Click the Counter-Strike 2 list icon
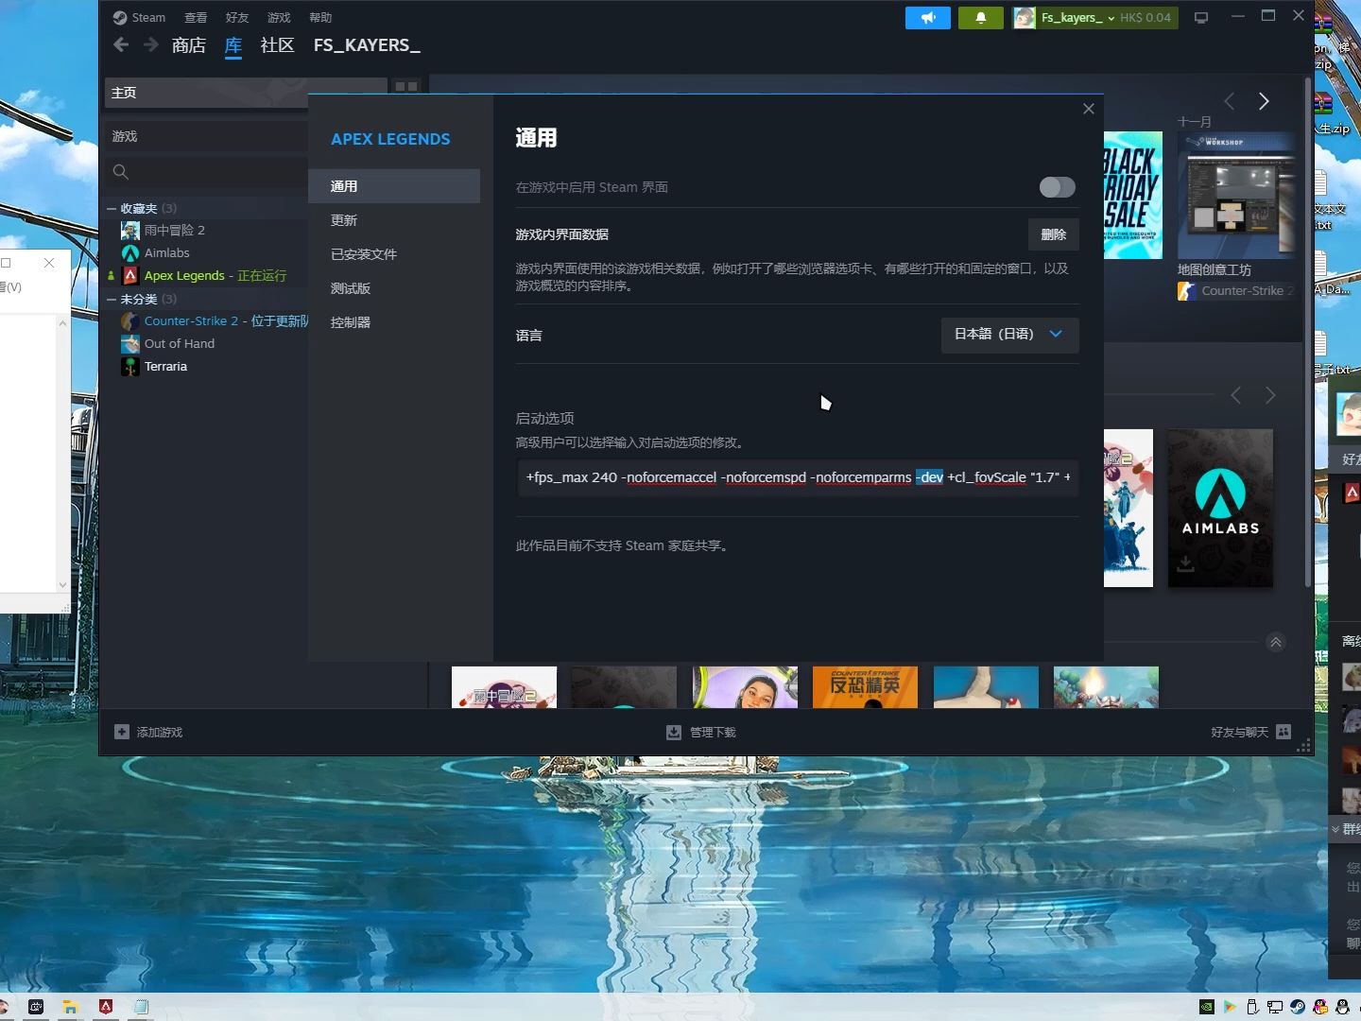This screenshot has height=1021, width=1361. [130, 321]
